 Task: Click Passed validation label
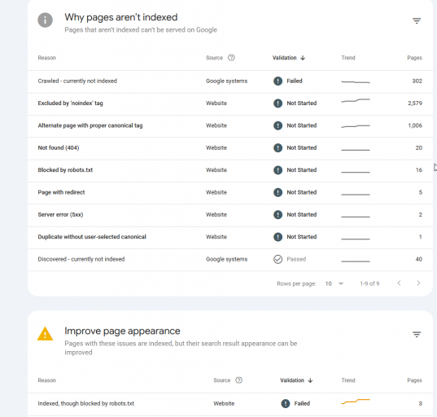pyautogui.click(x=296, y=259)
